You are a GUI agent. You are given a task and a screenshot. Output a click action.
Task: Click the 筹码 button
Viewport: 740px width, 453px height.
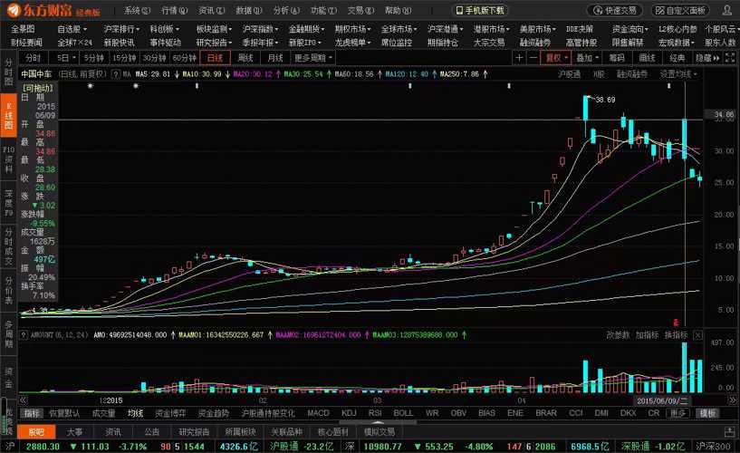[x=616, y=58]
